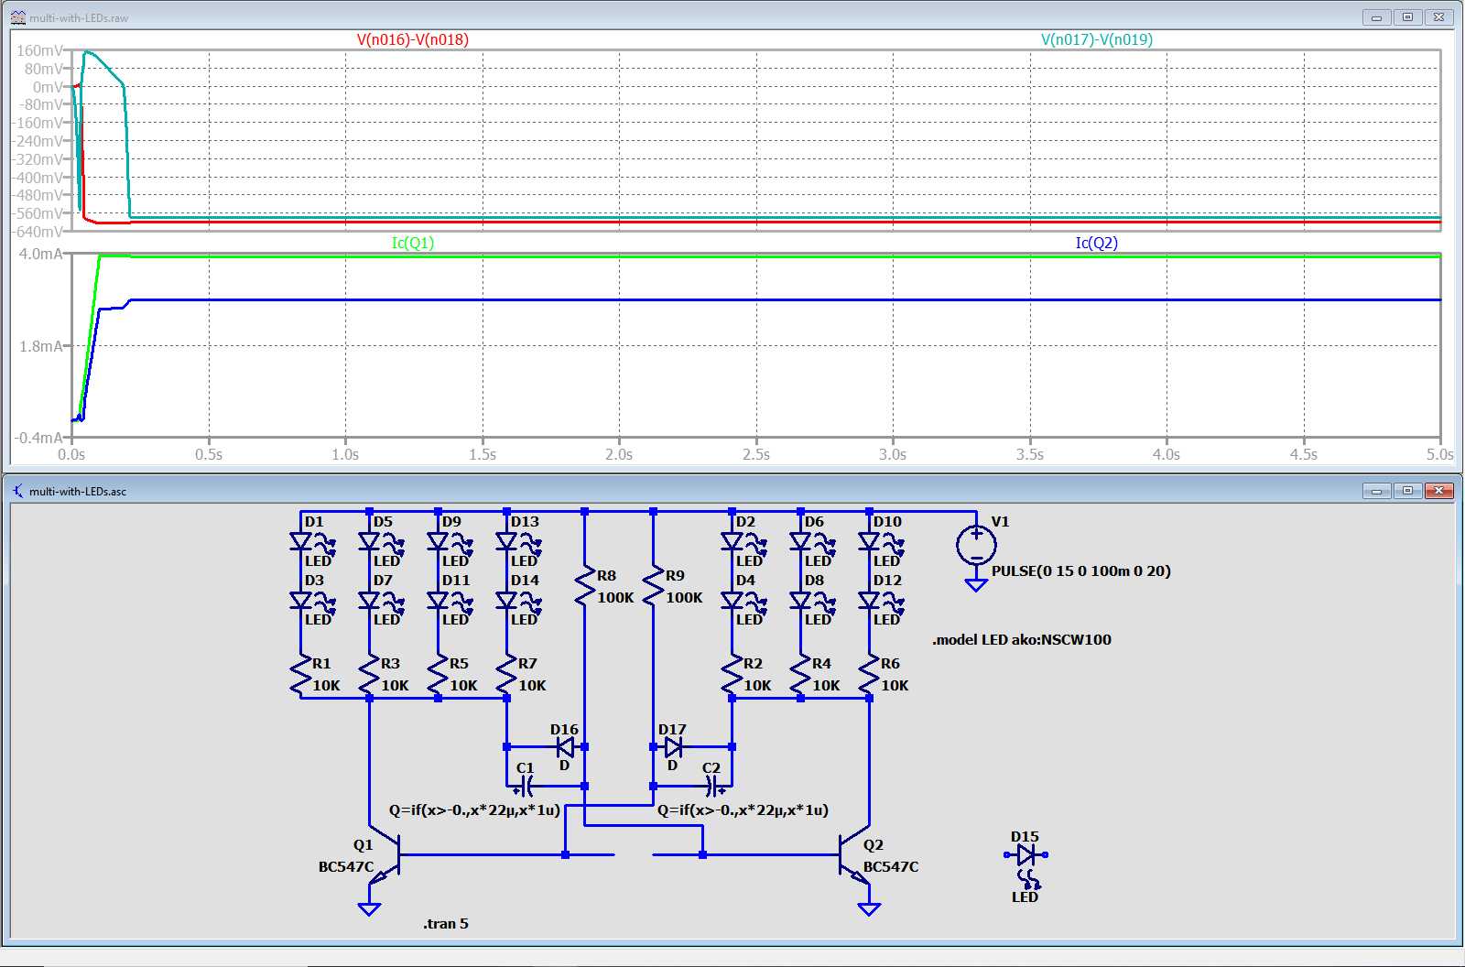Close the multi-with-LEDs.asc schematic window

point(1439,491)
